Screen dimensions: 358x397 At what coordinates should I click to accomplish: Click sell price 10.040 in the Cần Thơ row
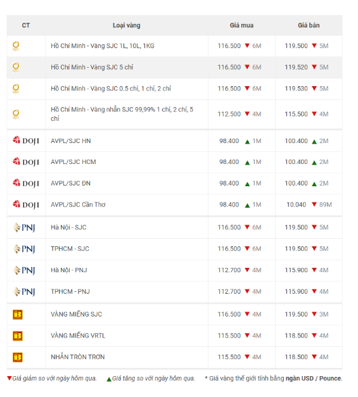point(296,205)
